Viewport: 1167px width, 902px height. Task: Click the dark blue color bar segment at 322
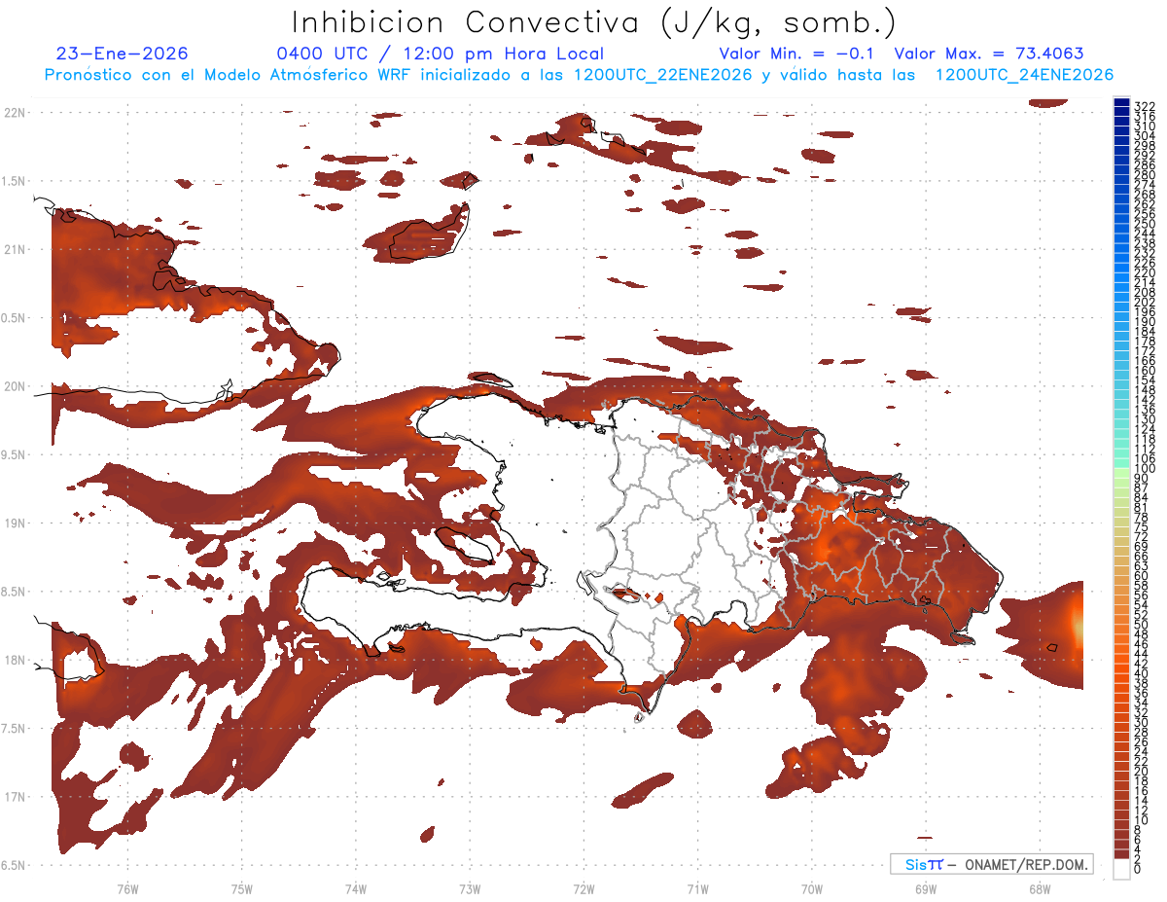pyautogui.click(x=1122, y=104)
